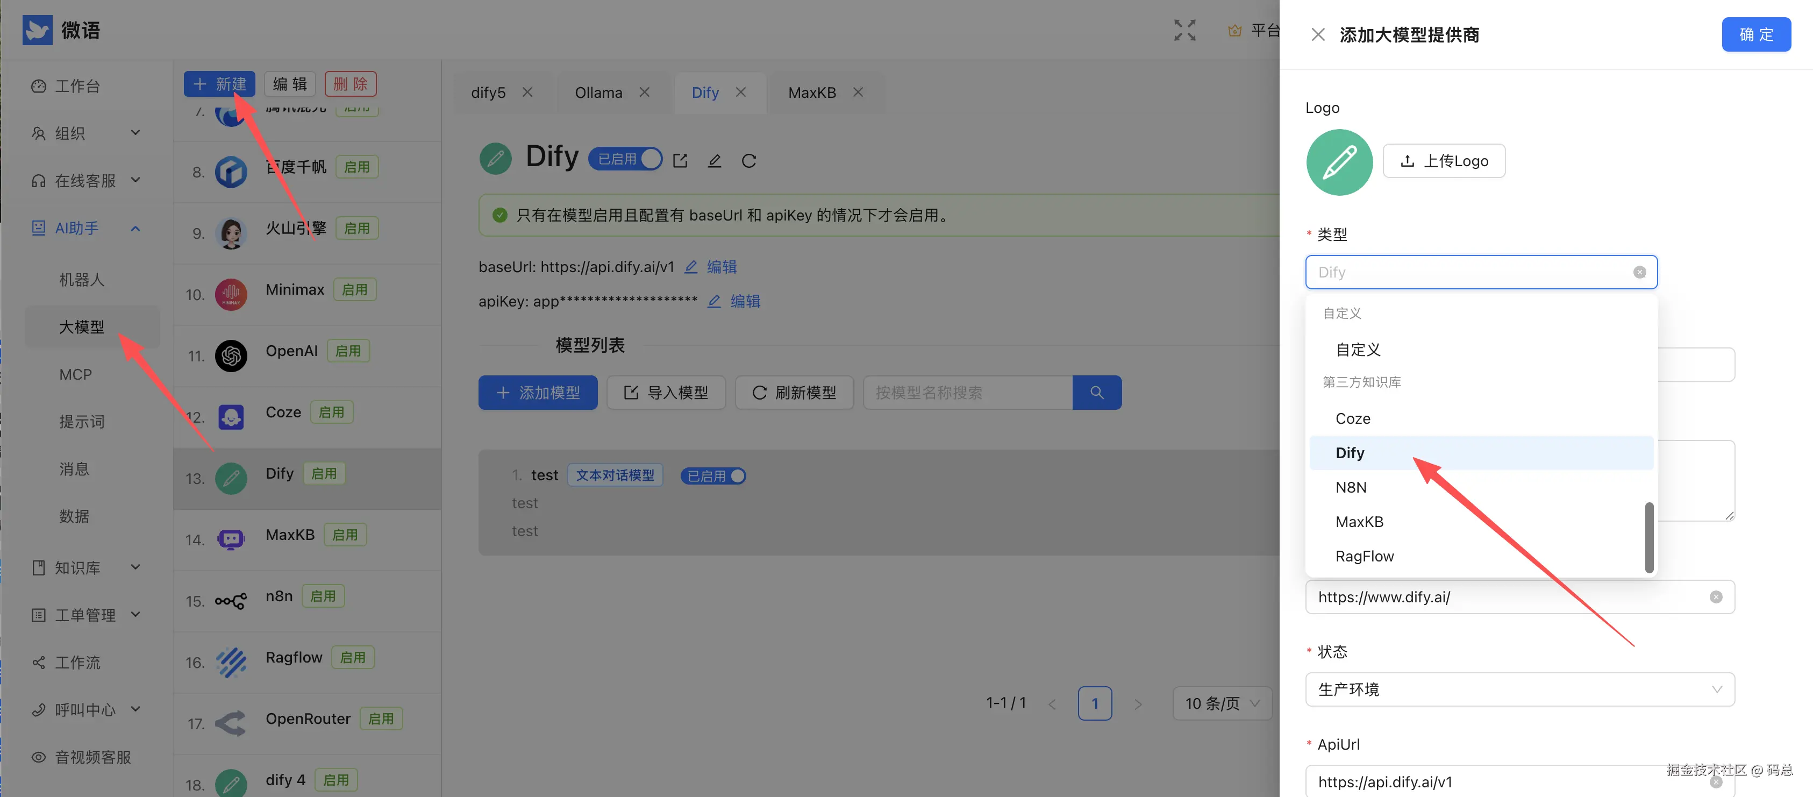Select Coze from the type dropdown list
Image resolution: width=1813 pixels, height=797 pixels.
click(x=1352, y=417)
